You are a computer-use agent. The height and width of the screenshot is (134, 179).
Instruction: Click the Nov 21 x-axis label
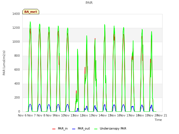[162, 115]
